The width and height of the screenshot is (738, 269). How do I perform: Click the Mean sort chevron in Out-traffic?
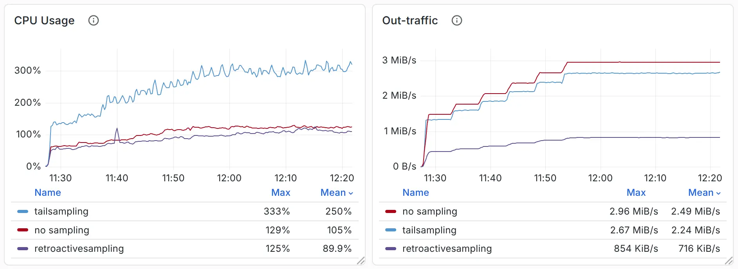pos(718,193)
